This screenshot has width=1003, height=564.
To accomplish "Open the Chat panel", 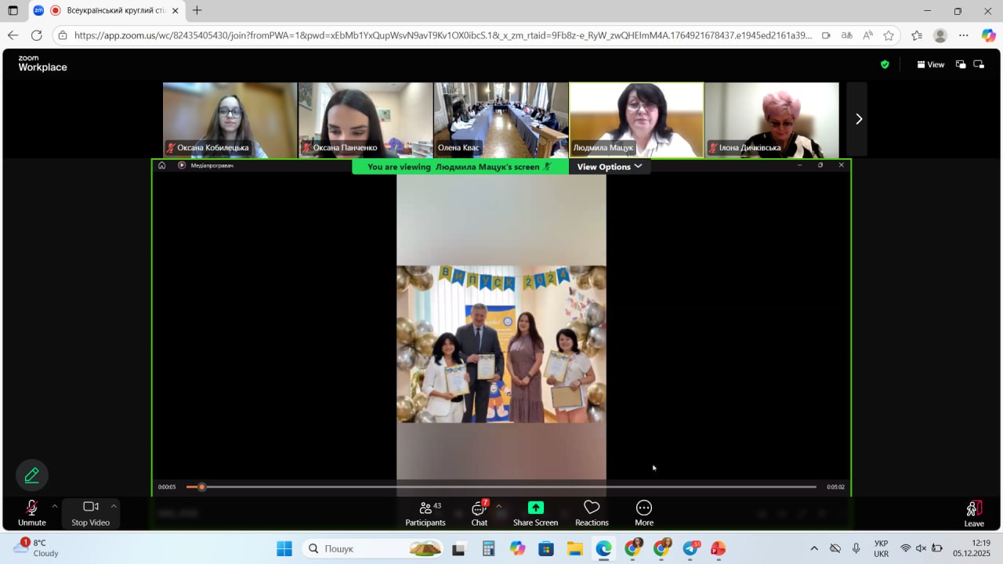I will (x=479, y=513).
